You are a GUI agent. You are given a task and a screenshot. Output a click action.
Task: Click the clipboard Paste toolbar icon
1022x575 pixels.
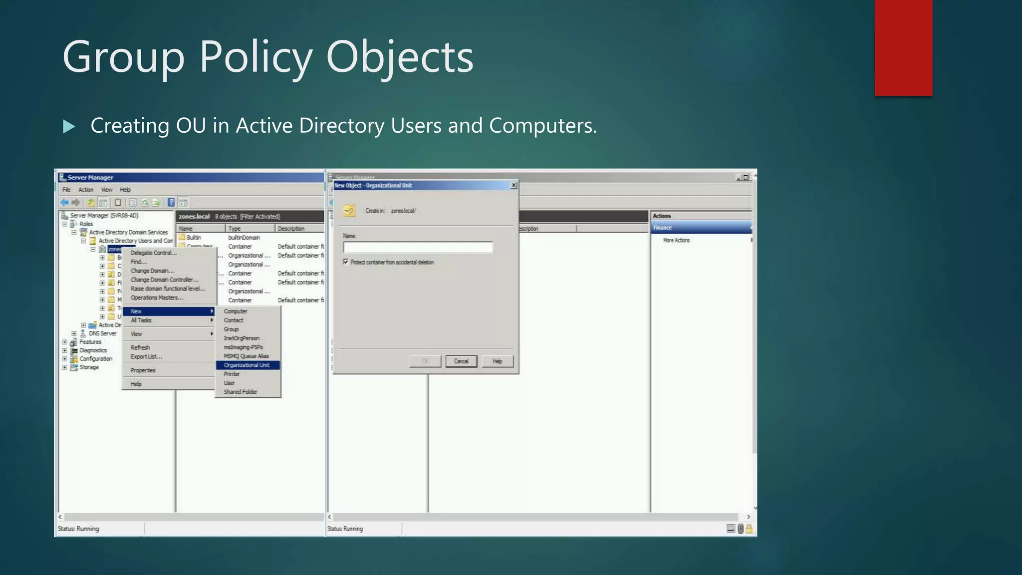click(118, 203)
